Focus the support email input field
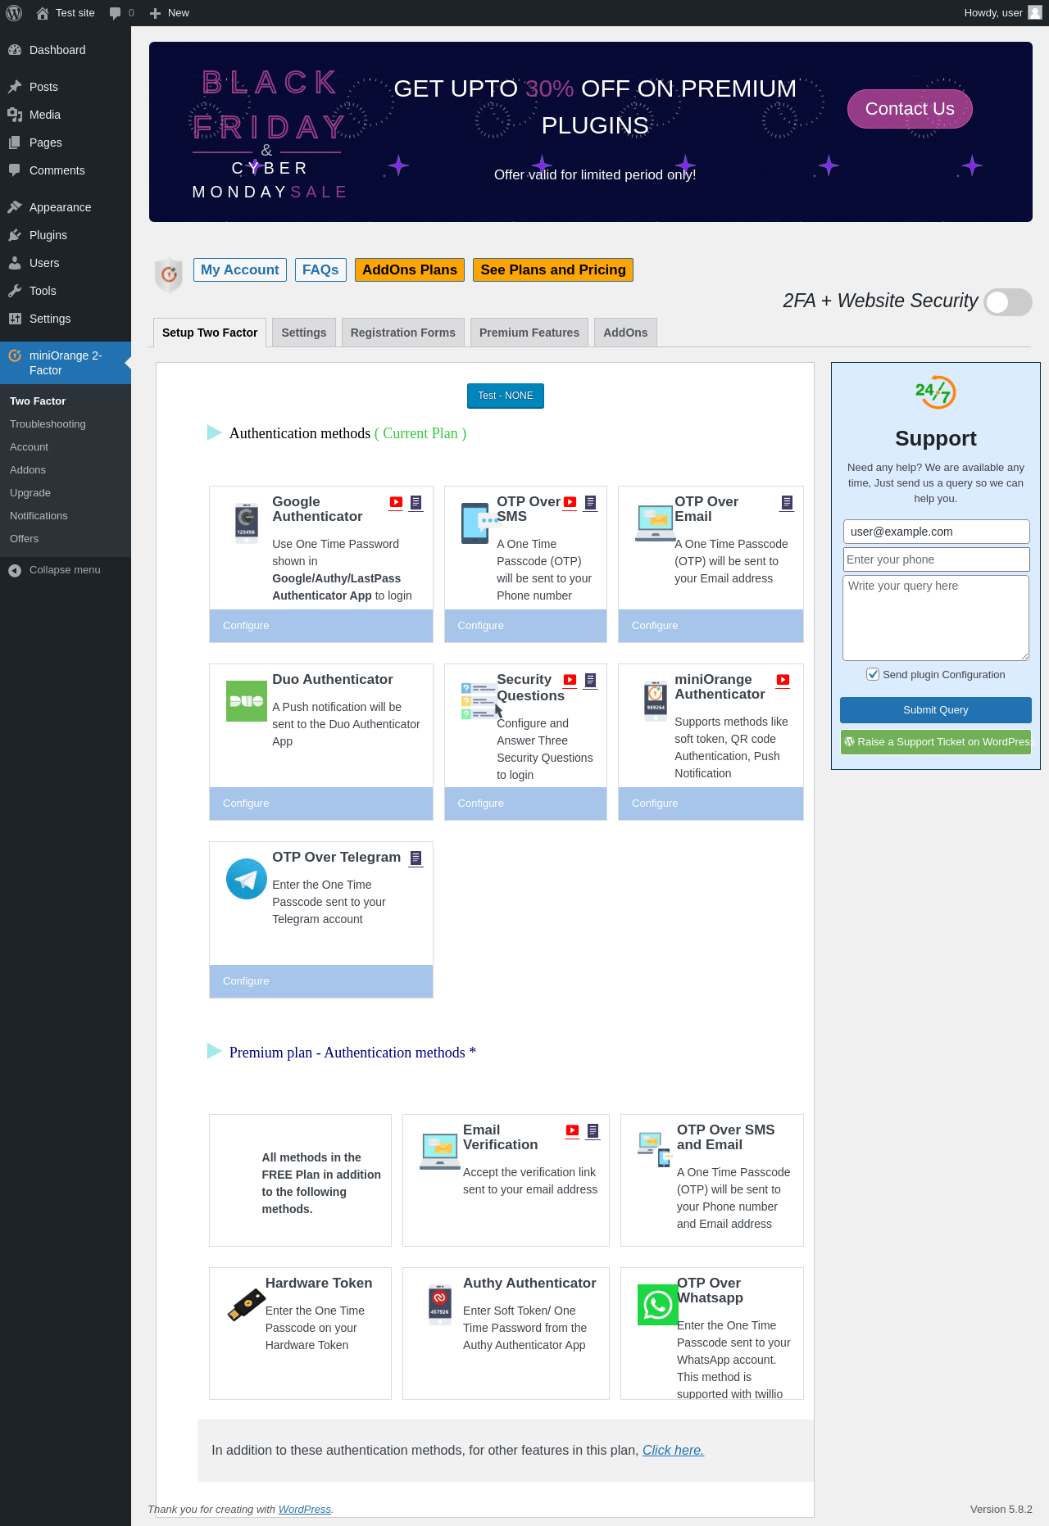The image size is (1049, 1526). click(936, 532)
